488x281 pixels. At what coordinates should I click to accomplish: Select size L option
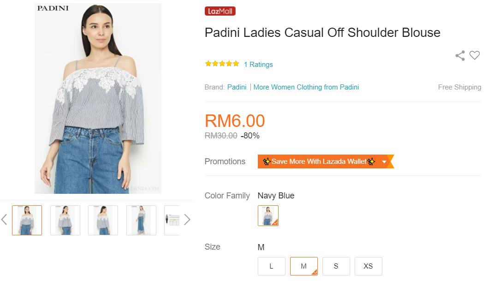coord(271,266)
